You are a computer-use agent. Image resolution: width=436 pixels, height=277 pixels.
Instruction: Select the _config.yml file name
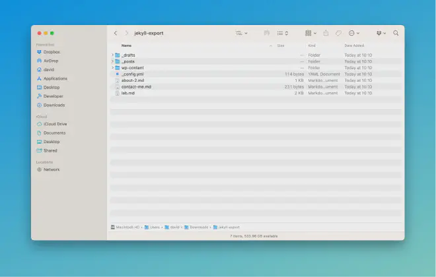(133, 74)
